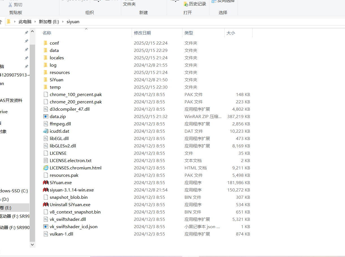
Task: Click the 剪切 ribbon command
Action: 16,5
